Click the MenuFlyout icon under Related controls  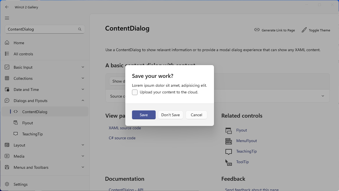229,141
